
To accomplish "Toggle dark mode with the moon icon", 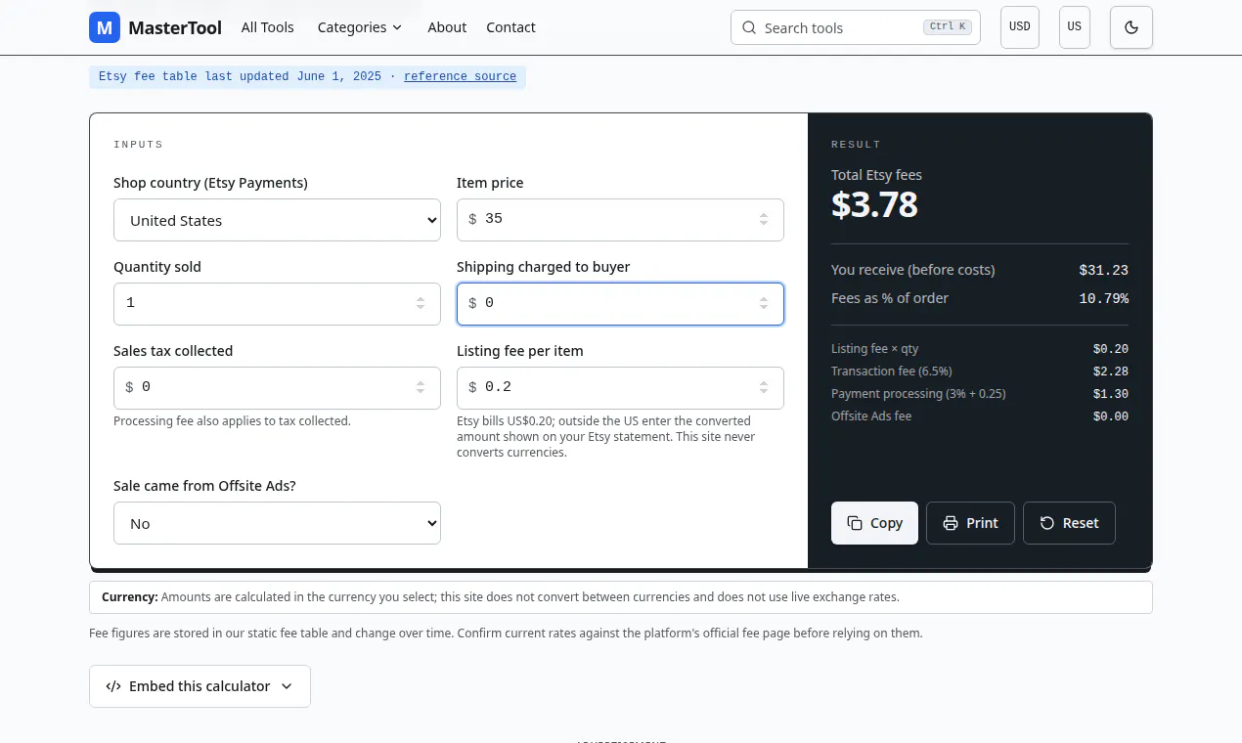I will point(1131,27).
